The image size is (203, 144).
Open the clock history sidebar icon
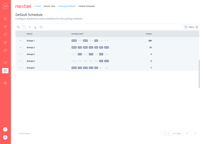click(x=5, y=63)
